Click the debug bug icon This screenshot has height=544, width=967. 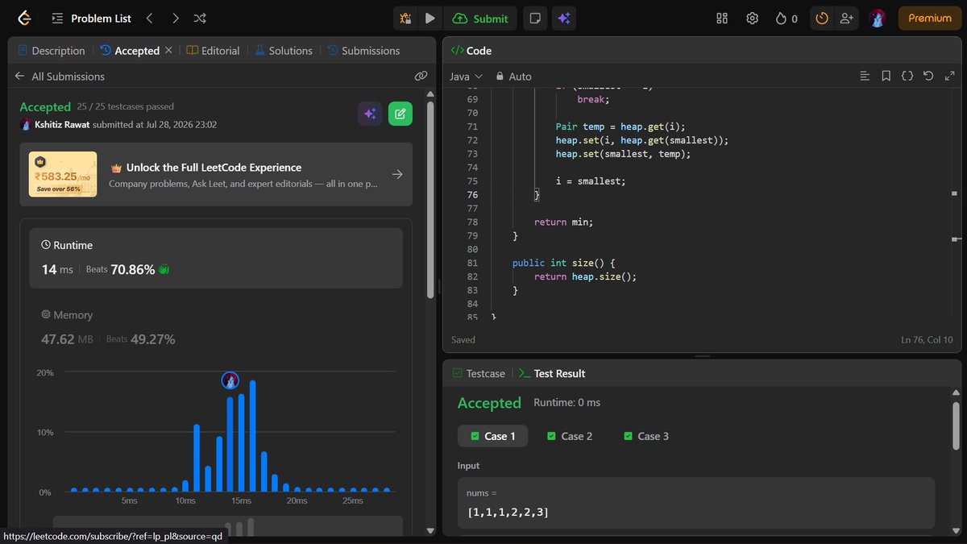click(405, 18)
